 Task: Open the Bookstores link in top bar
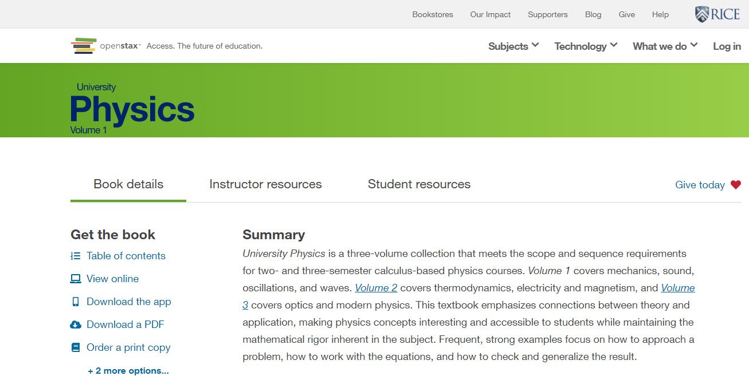[x=433, y=14]
